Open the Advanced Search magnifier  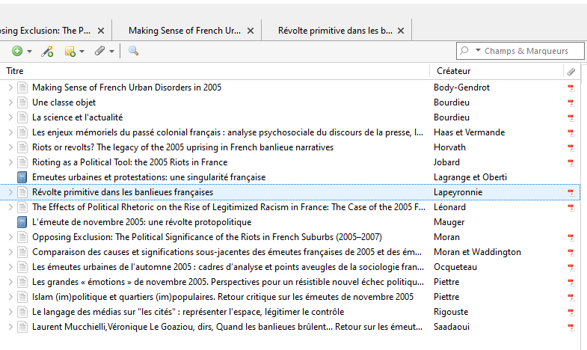coord(133,51)
